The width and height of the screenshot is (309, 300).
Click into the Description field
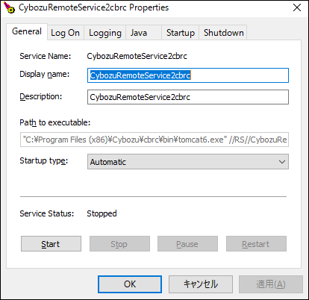(x=188, y=97)
